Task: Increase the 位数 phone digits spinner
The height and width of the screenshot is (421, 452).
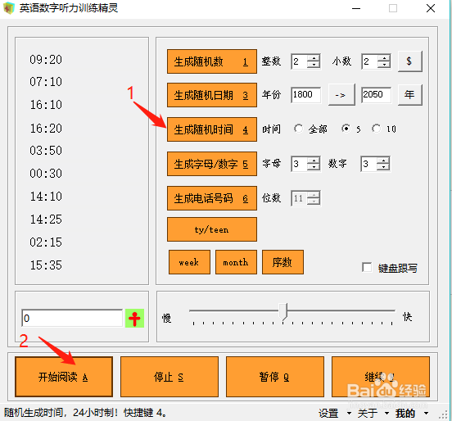Action: click(314, 195)
